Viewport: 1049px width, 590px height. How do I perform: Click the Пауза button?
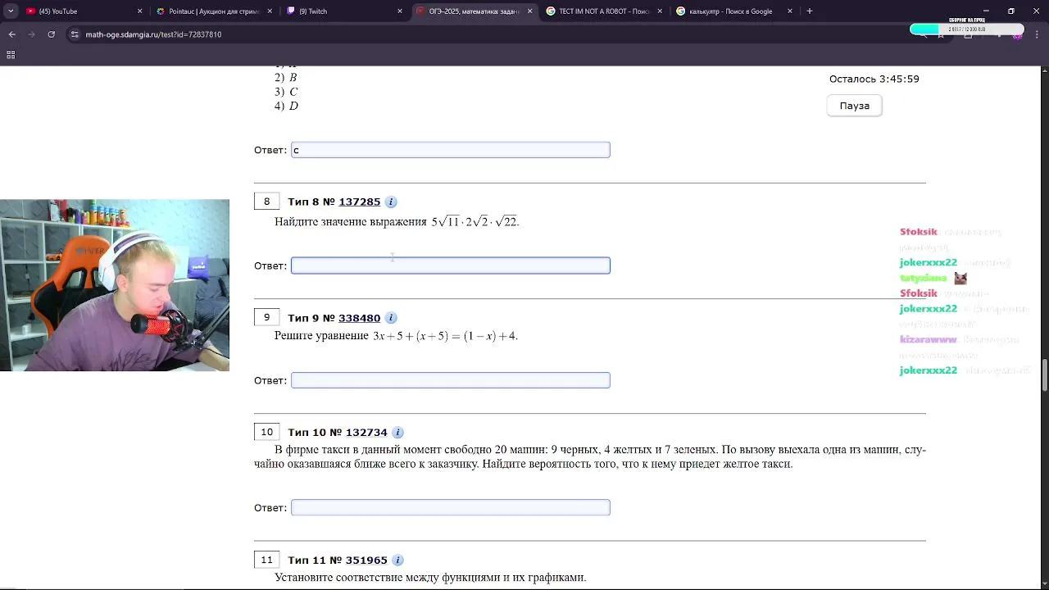[854, 106]
